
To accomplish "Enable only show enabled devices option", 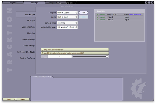I will 75,50.
